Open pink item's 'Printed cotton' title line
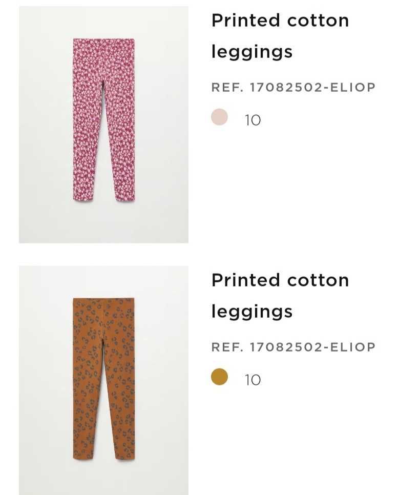400x495 pixels. tap(280, 20)
